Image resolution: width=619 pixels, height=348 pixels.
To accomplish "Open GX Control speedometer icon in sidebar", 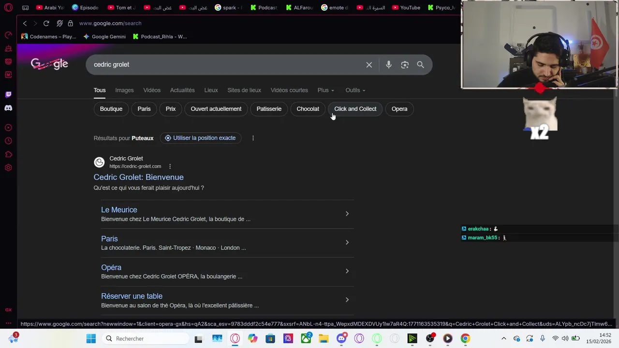I will (x=8, y=35).
